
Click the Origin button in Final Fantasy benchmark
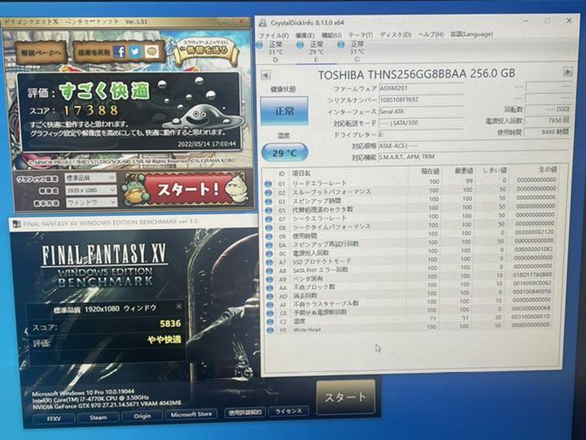(142, 416)
